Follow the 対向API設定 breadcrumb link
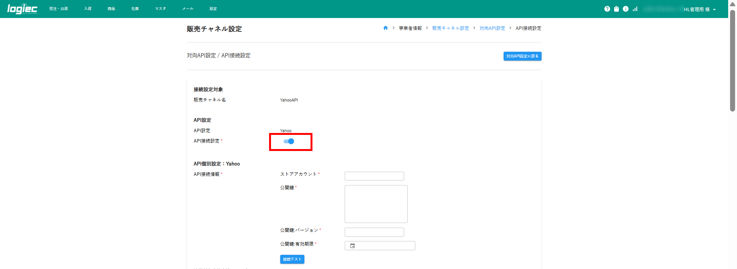 [492, 28]
